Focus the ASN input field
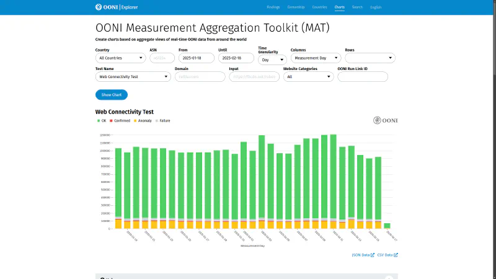 click(x=162, y=58)
